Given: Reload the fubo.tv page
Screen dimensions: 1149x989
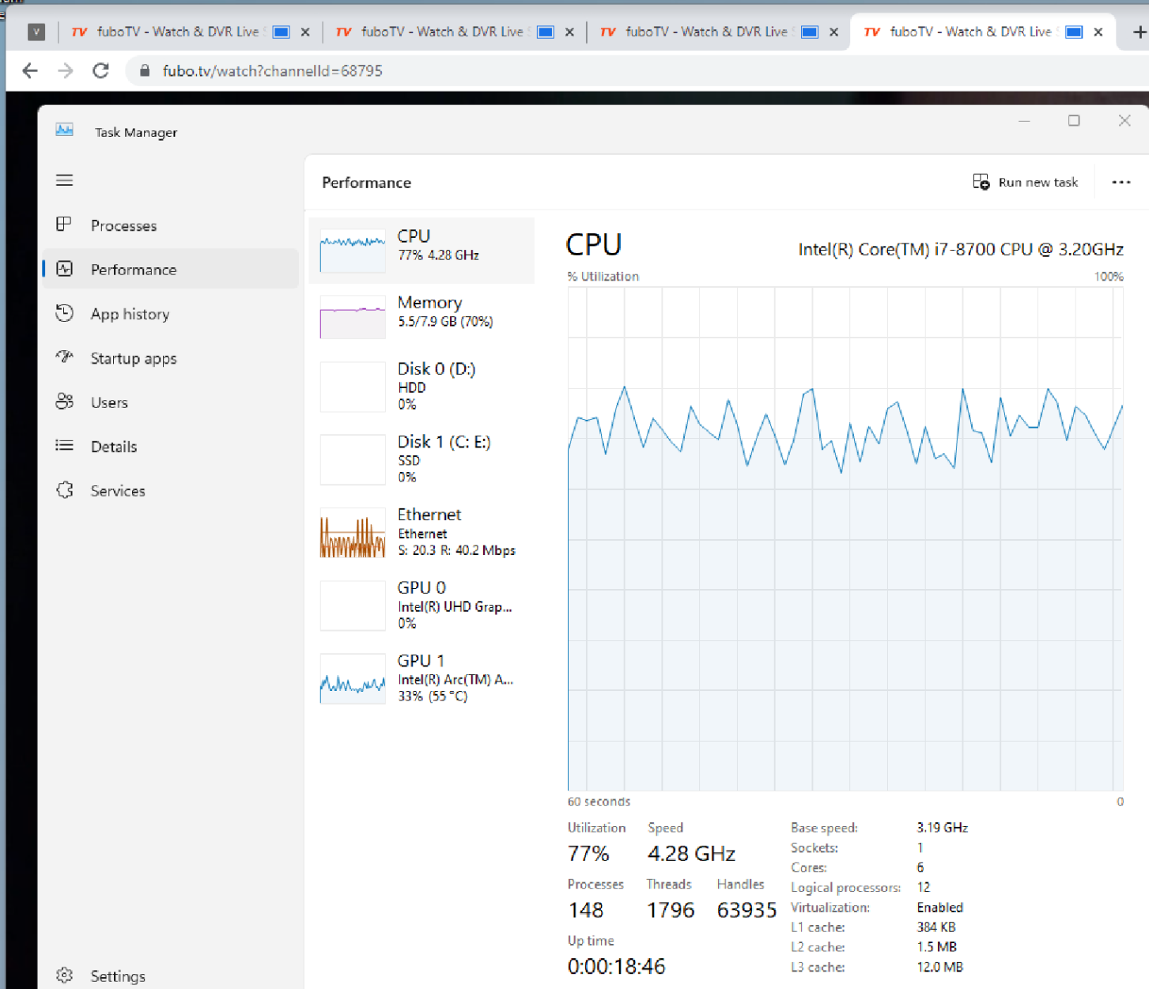Looking at the screenshot, I should coord(100,71).
